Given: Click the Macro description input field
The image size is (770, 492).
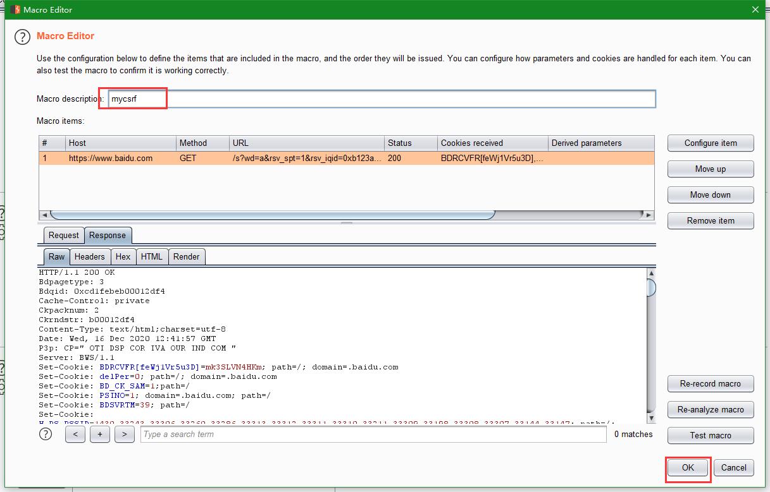Looking at the screenshot, I should [253, 99].
